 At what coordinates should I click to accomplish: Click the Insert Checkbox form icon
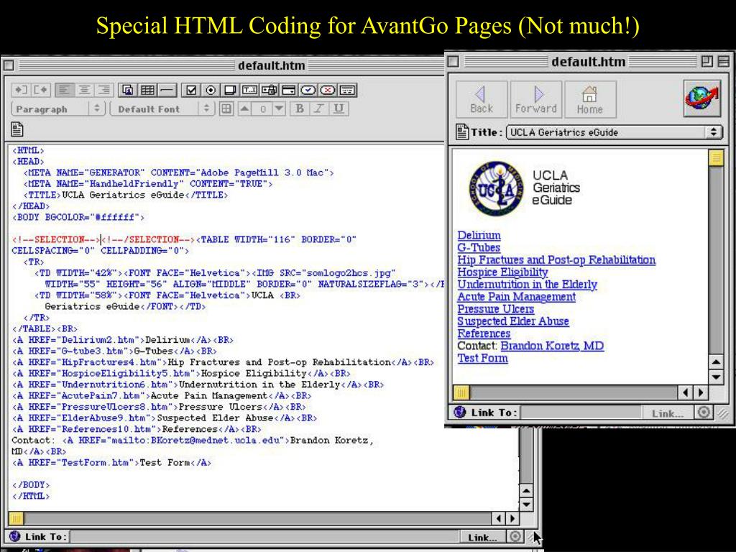[190, 90]
